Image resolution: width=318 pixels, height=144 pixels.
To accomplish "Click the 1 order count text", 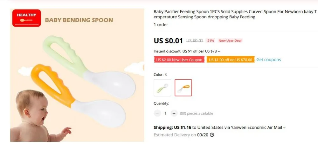I will (161, 25).
